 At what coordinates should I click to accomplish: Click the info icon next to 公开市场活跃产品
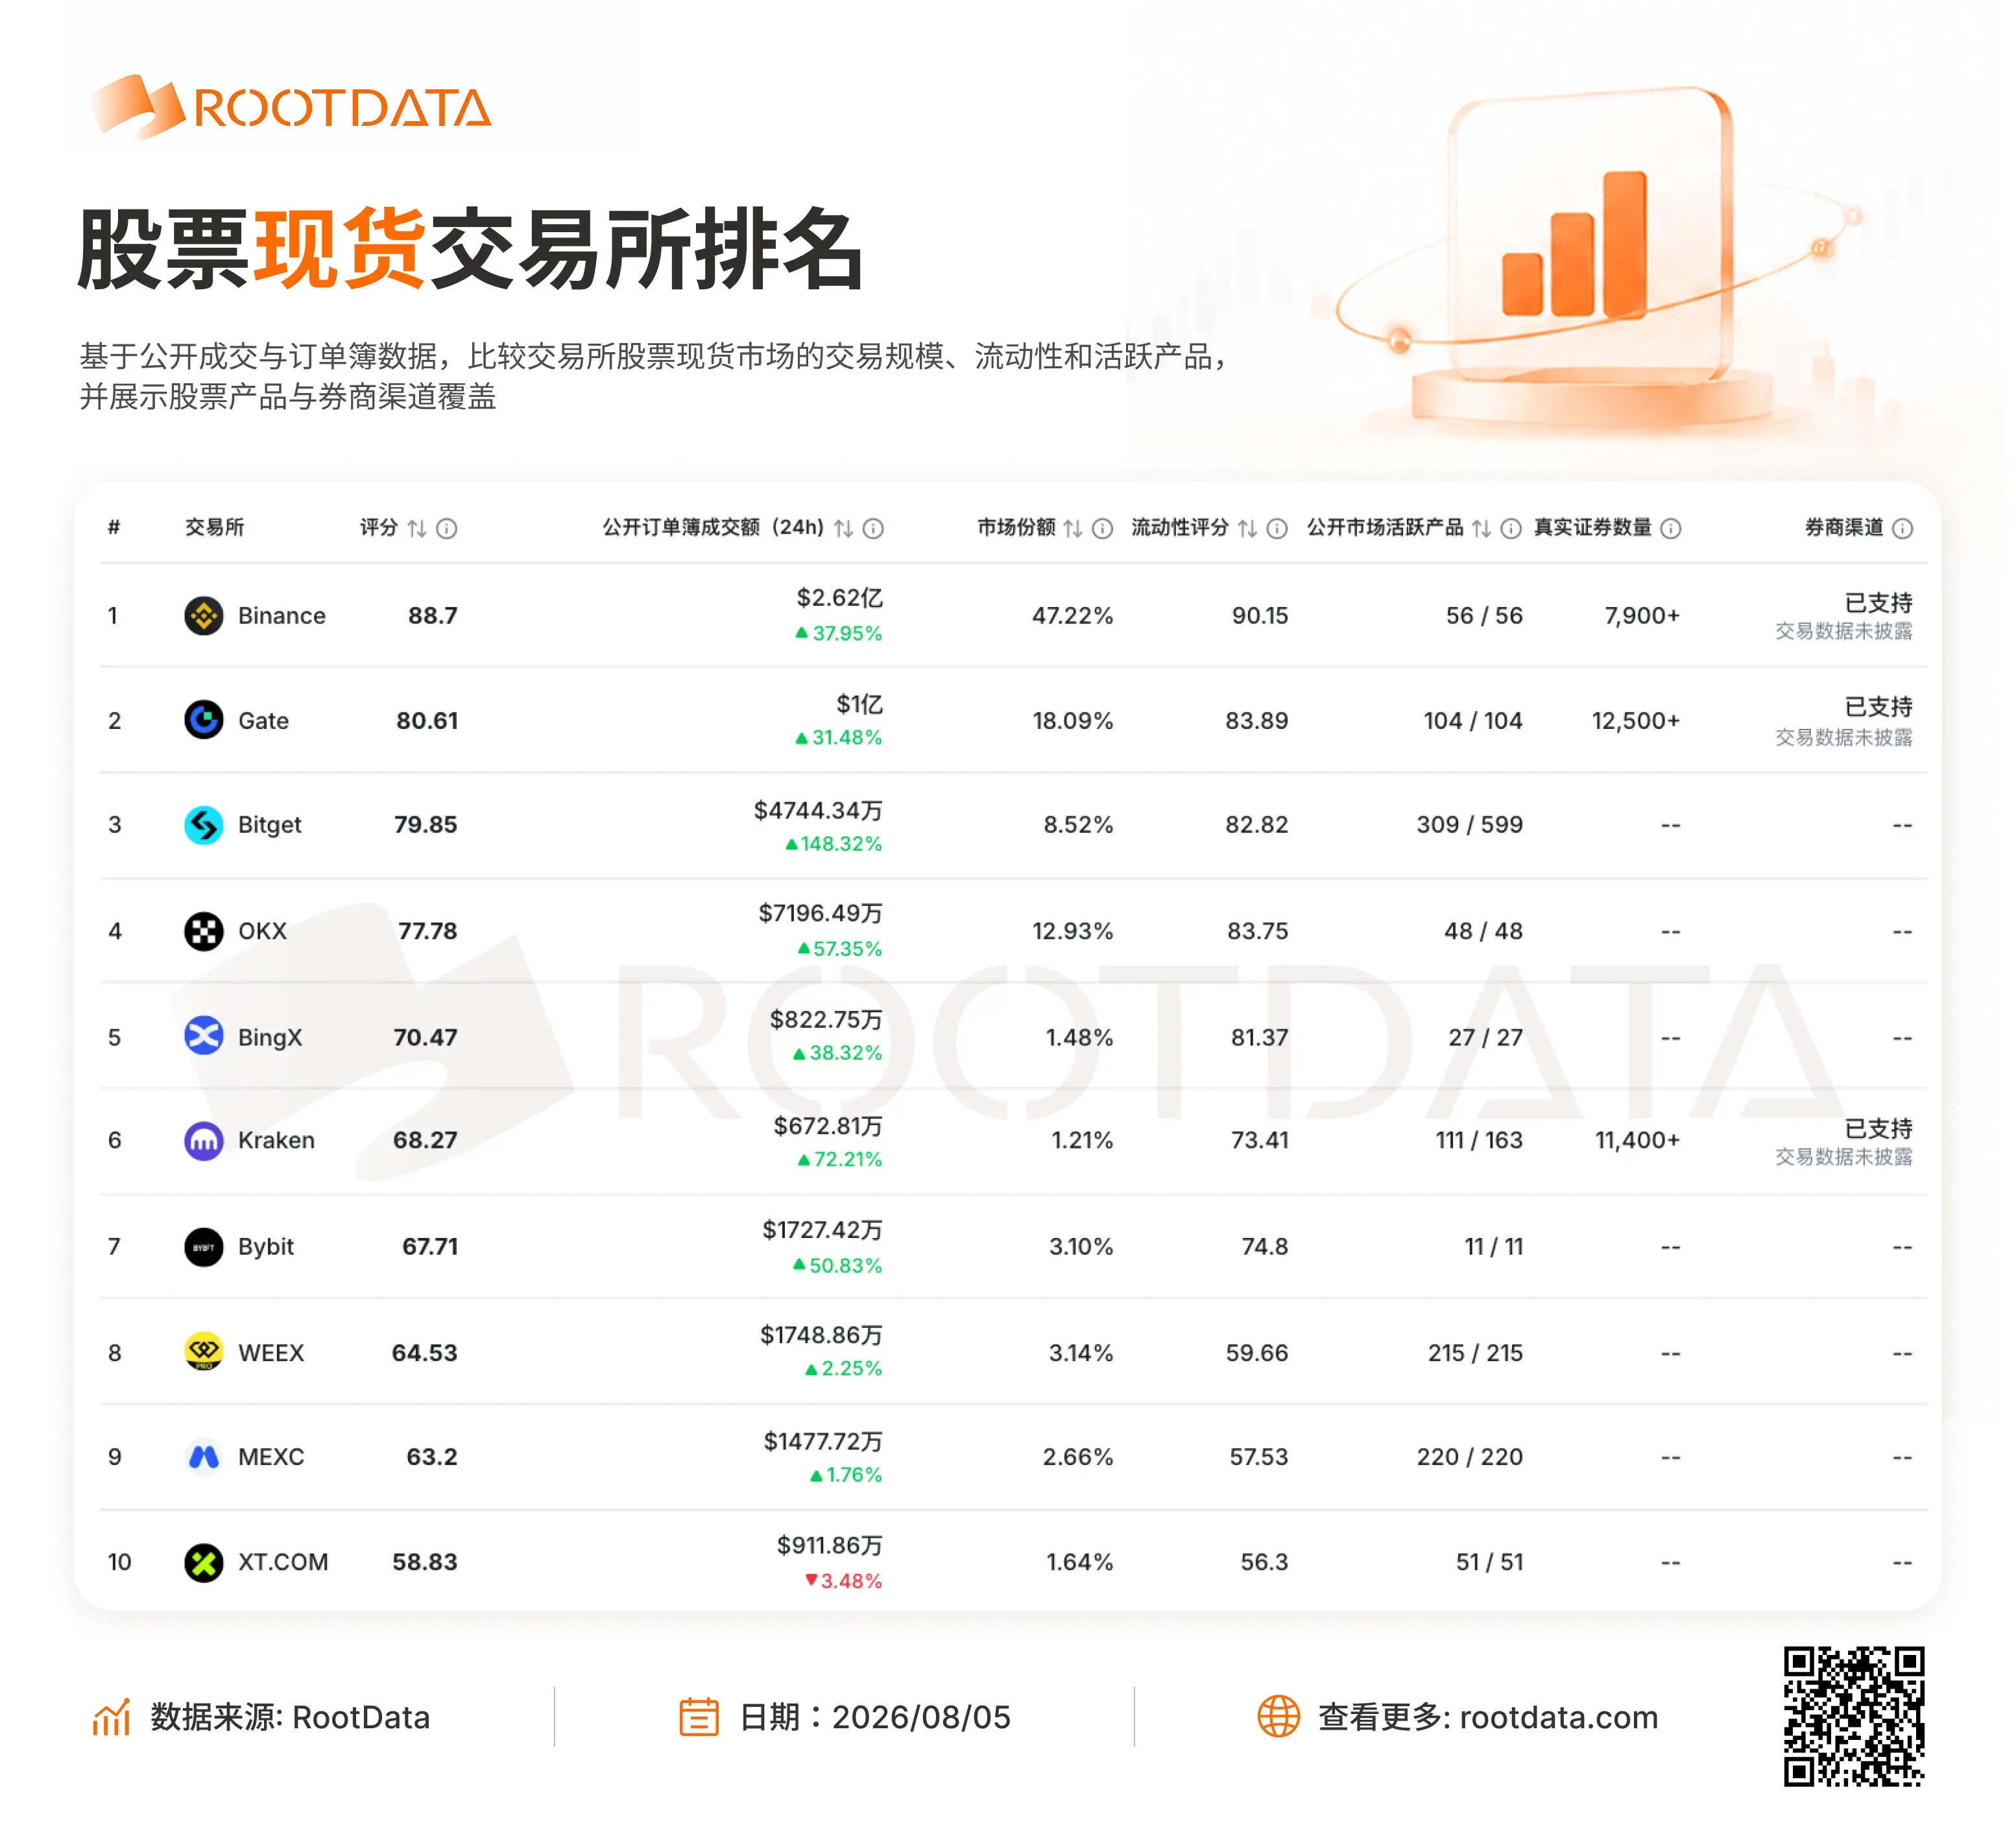tap(1511, 528)
